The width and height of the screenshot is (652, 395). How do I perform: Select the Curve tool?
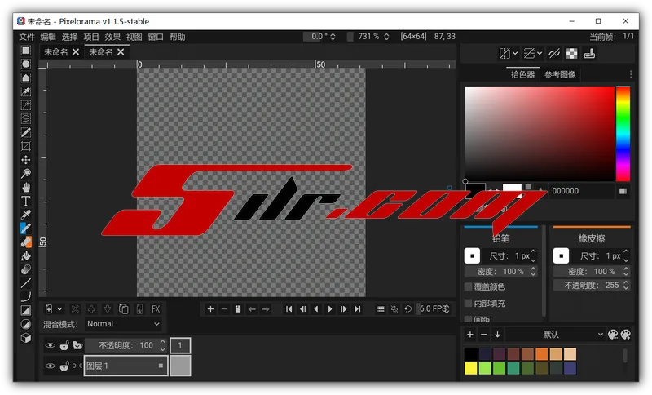(x=26, y=297)
